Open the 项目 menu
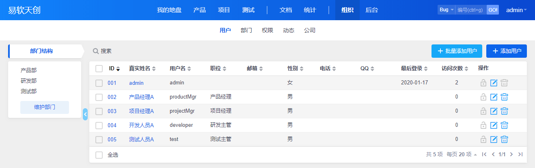Viewport: 535px width, 168px height. (x=224, y=10)
